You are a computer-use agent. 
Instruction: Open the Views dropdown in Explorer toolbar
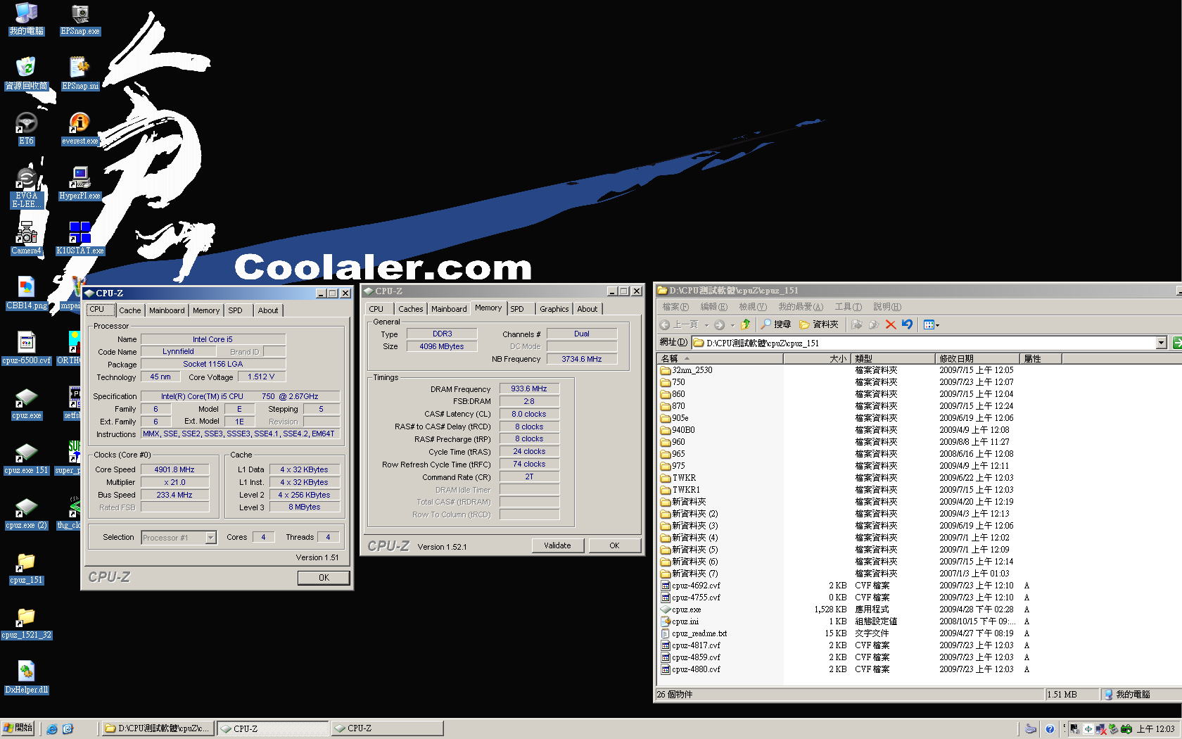pos(932,324)
